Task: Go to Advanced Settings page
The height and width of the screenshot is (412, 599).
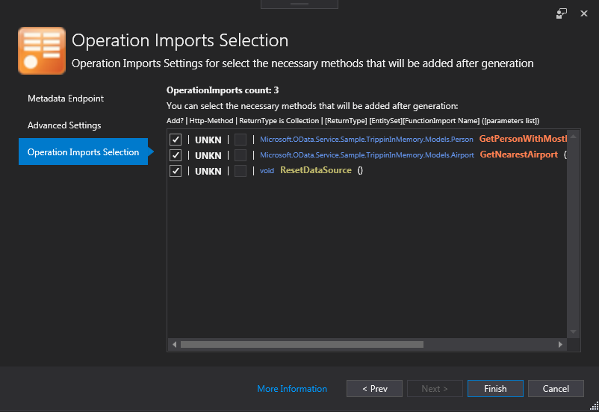Action: click(64, 125)
